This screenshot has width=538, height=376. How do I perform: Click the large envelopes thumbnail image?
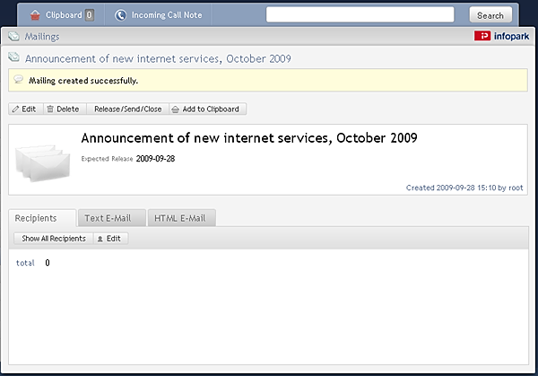click(42, 163)
